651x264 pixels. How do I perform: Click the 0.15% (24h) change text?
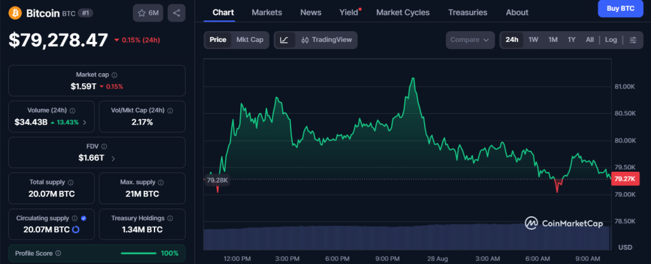[x=140, y=40]
